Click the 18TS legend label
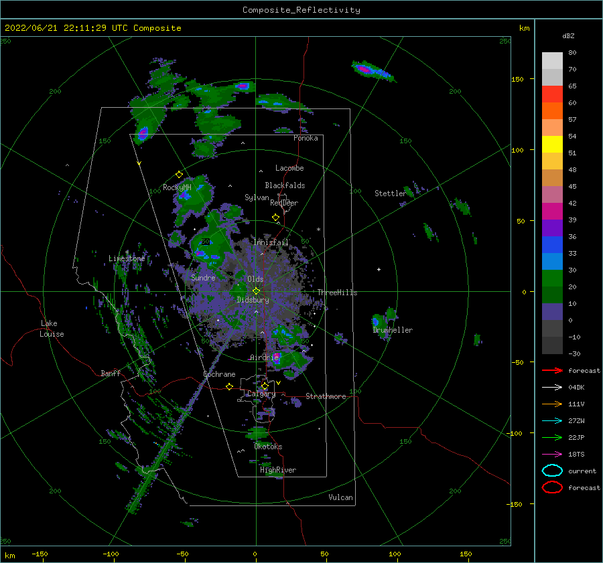 576,455
